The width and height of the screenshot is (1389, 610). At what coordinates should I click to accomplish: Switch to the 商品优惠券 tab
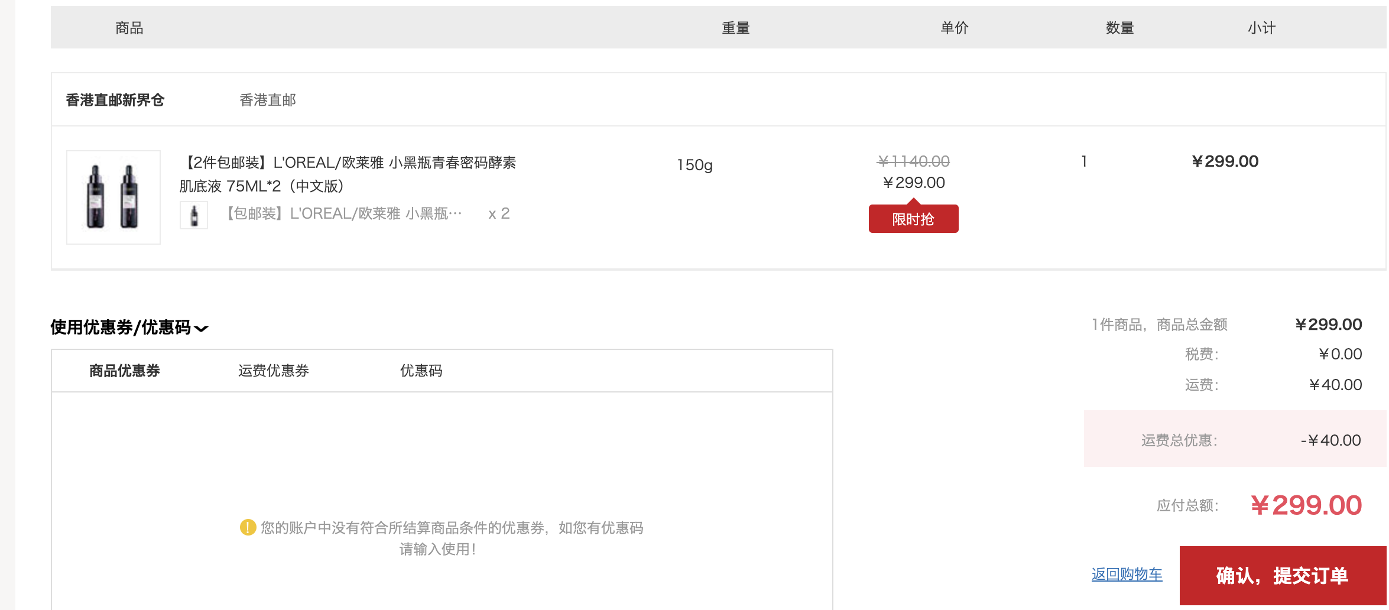coord(125,371)
